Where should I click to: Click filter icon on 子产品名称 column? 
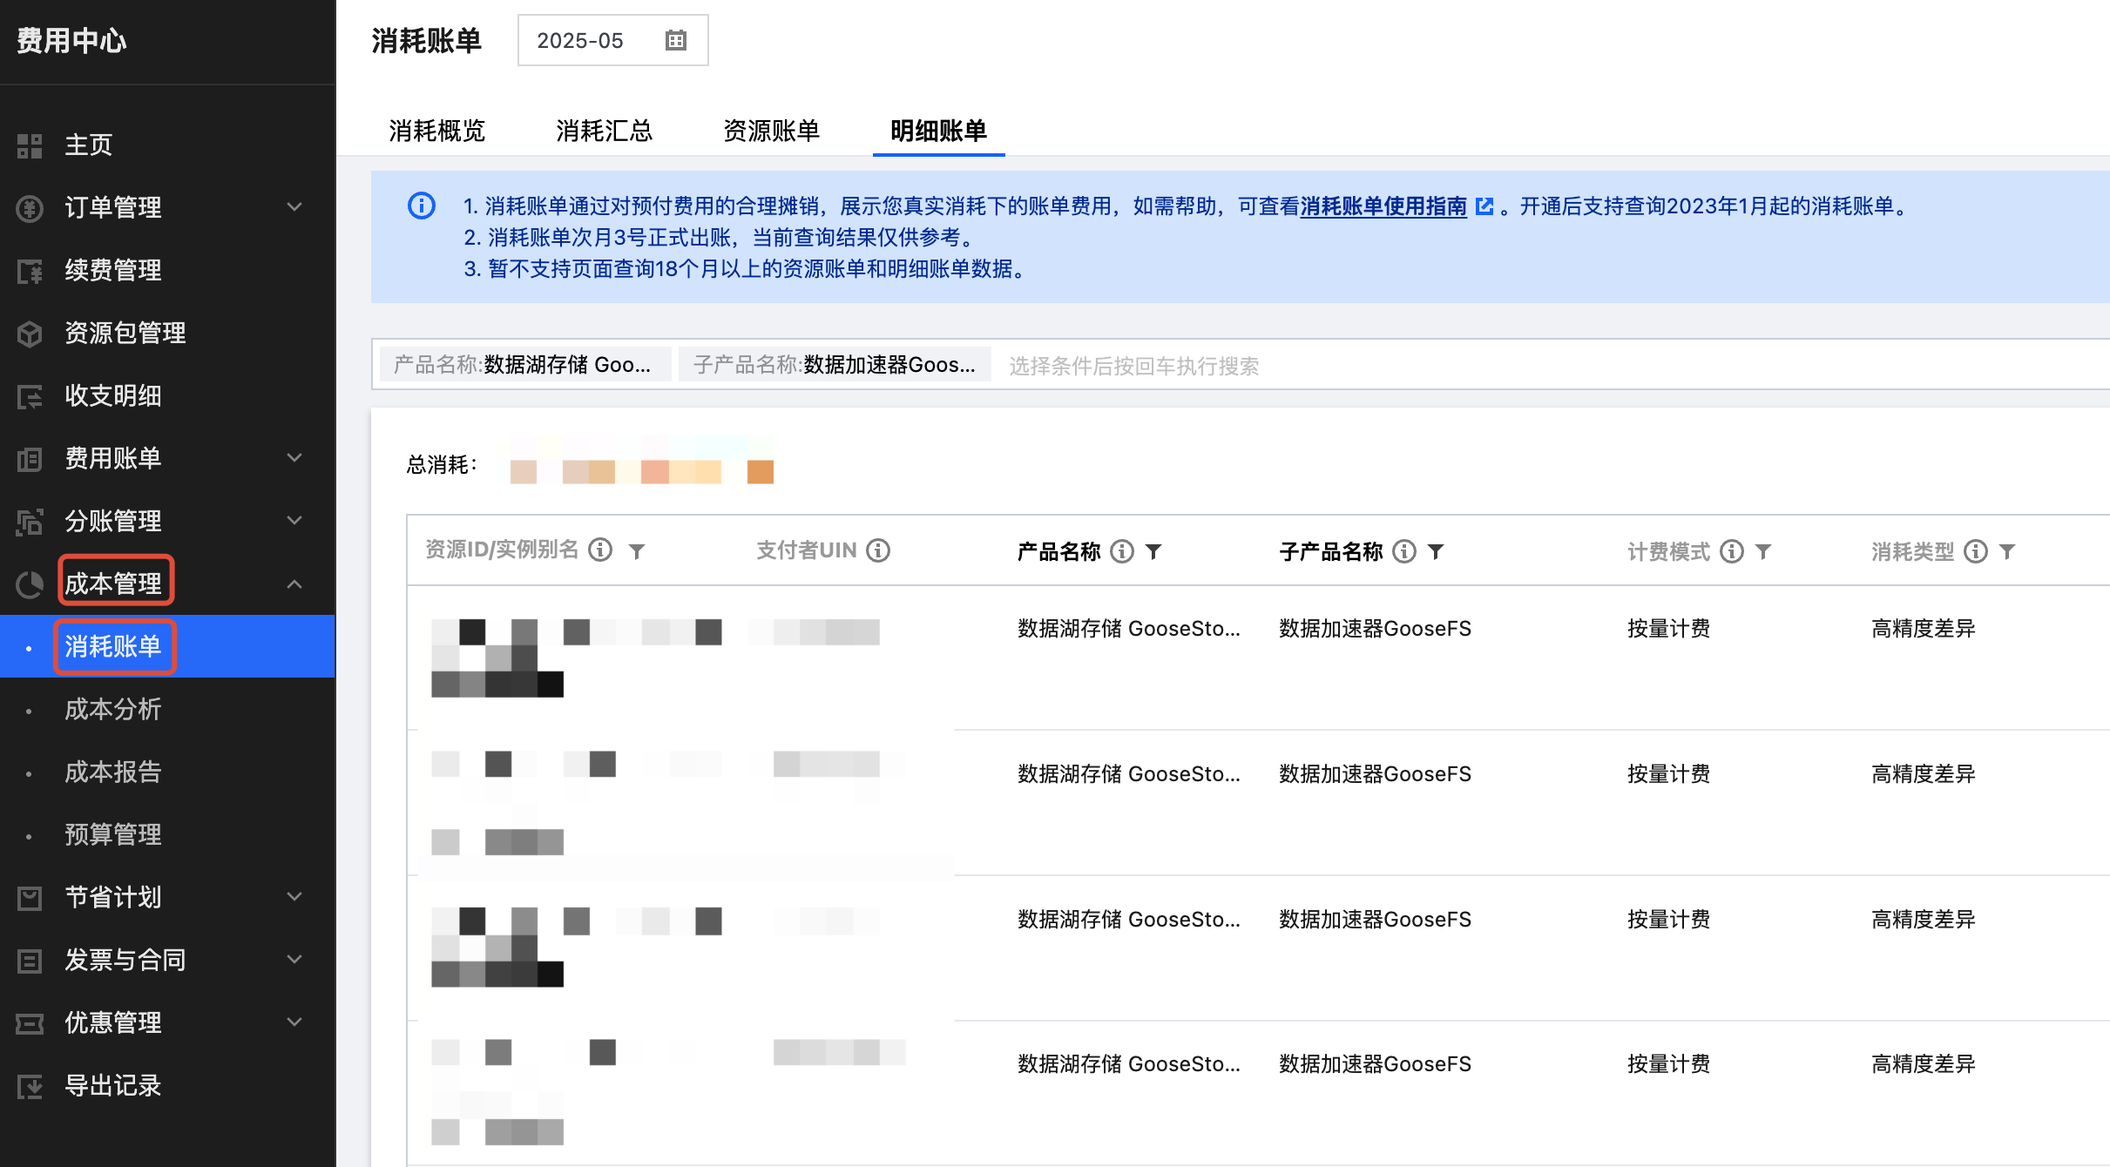(x=1436, y=551)
